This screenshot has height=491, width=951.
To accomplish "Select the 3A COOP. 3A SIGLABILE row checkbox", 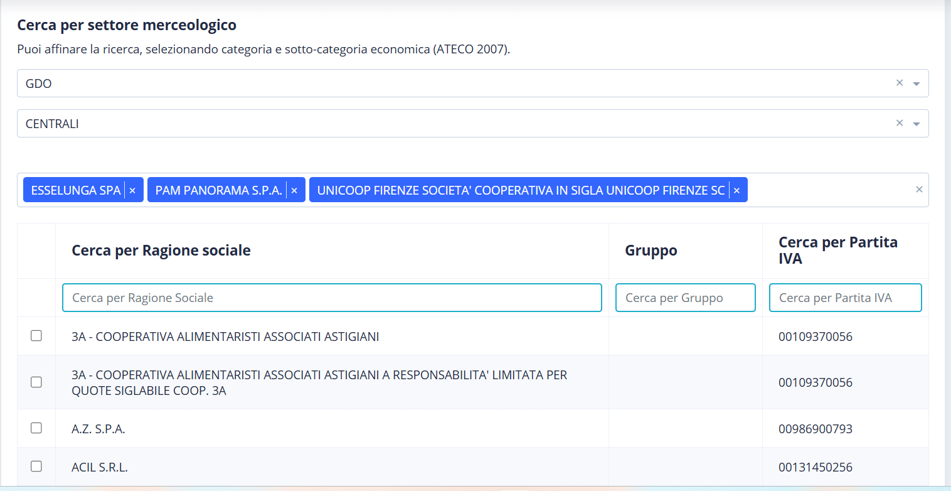I will (36, 382).
